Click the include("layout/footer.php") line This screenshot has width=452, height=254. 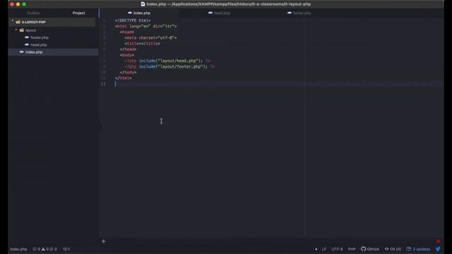169,66
